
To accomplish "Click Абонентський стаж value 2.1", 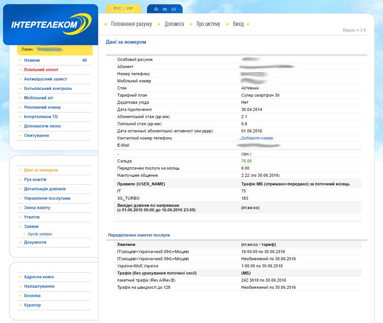I will pos(244,116).
